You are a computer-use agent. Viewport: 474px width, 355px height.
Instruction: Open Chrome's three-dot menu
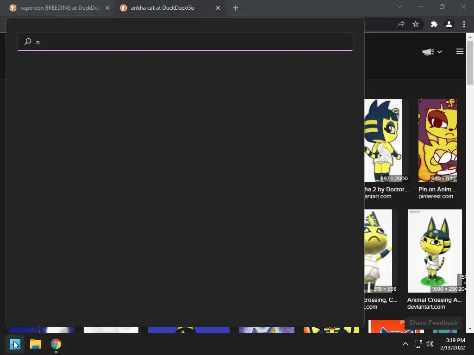(464, 24)
